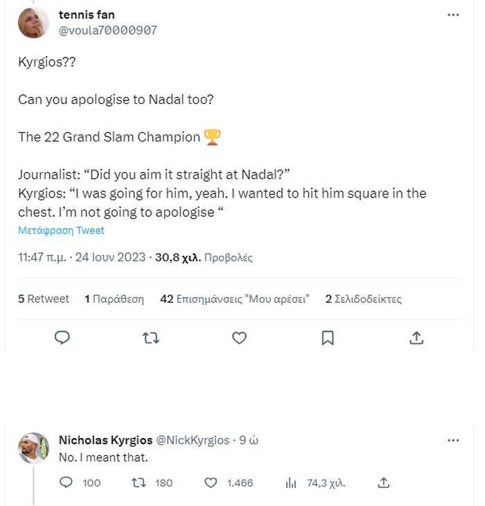Retweet the tennis fan tweet
Image resolution: width=485 pixels, height=506 pixels.
(x=150, y=338)
